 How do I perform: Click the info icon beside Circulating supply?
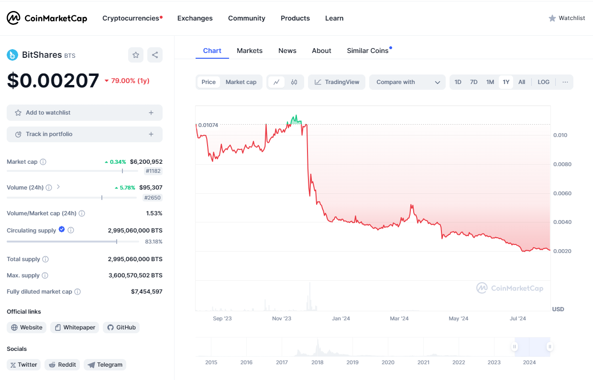[71, 230]
